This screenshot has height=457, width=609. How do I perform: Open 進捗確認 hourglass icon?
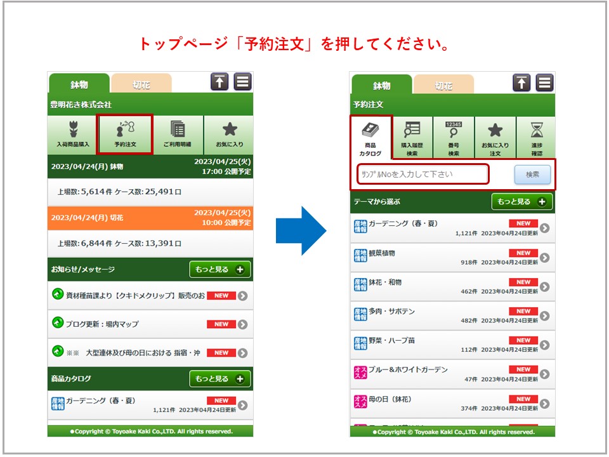coord(537,129)
